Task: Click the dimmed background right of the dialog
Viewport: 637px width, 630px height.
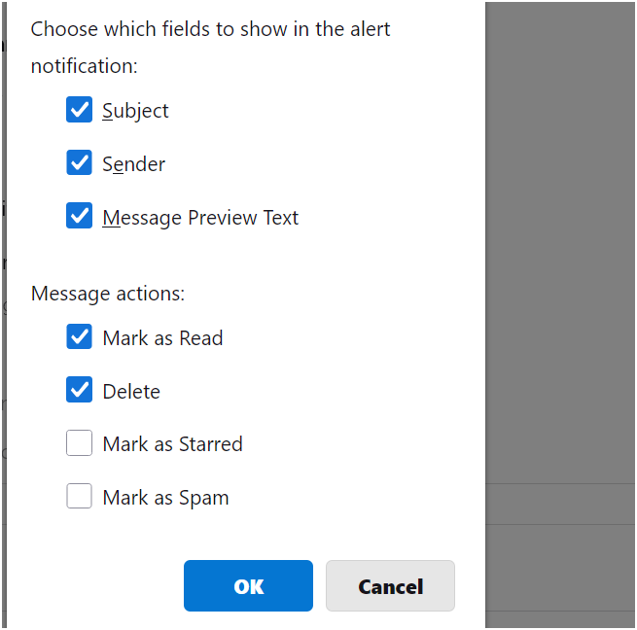Action: click(x=559, y=292)
